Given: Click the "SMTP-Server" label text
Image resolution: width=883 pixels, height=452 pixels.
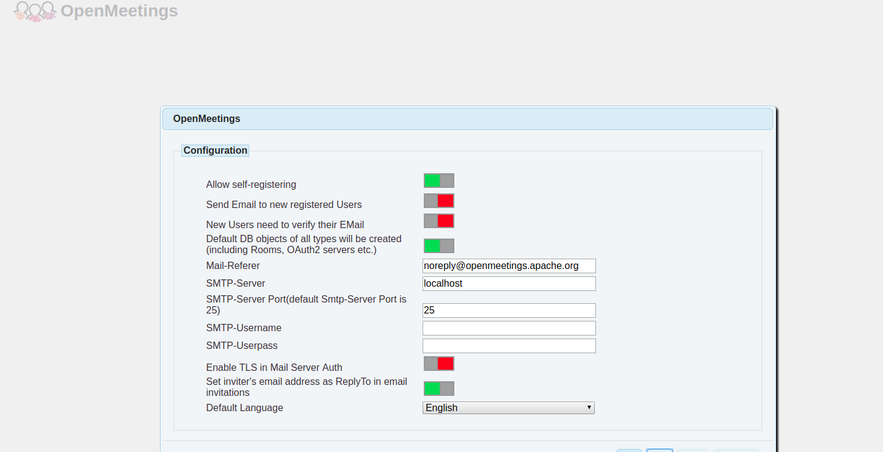Looking at the screenshot, I should pyautogui.click(x=236, y=284).
